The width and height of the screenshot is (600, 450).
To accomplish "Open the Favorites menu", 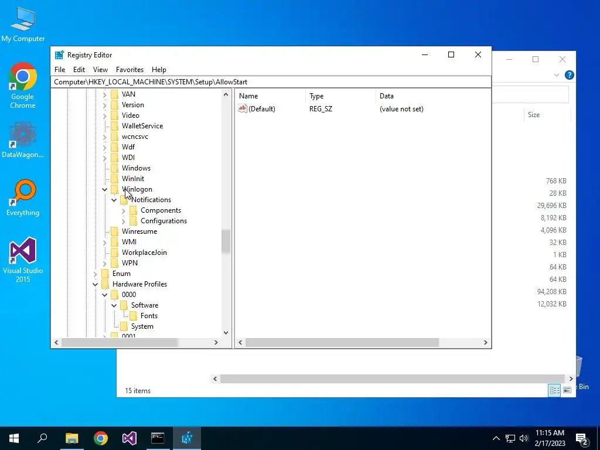I will pyautogui.click(x=129, y=70).
